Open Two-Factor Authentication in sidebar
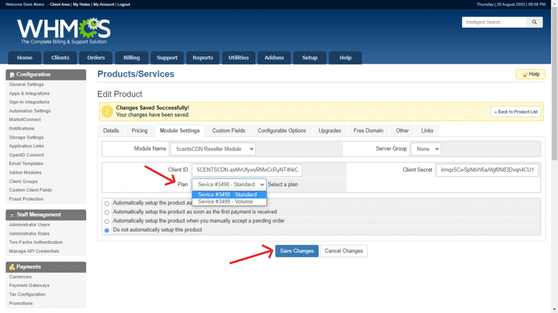The image size is (558, 313). [36, 242]
